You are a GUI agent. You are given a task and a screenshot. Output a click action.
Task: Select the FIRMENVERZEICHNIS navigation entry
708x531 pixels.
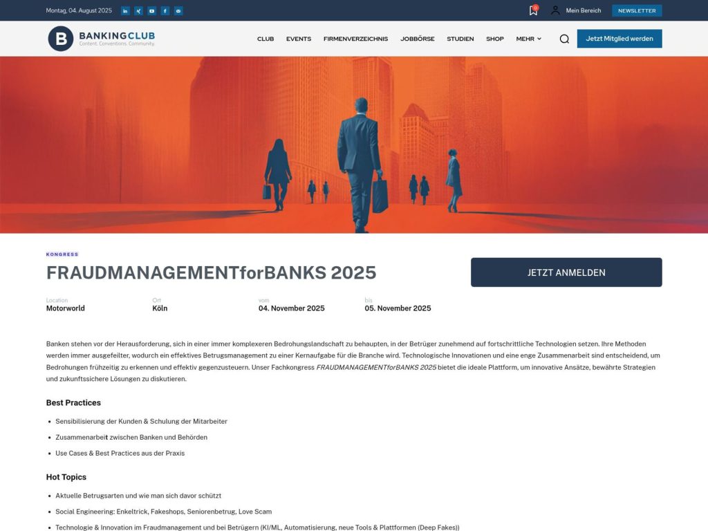[x=355, y=39]
